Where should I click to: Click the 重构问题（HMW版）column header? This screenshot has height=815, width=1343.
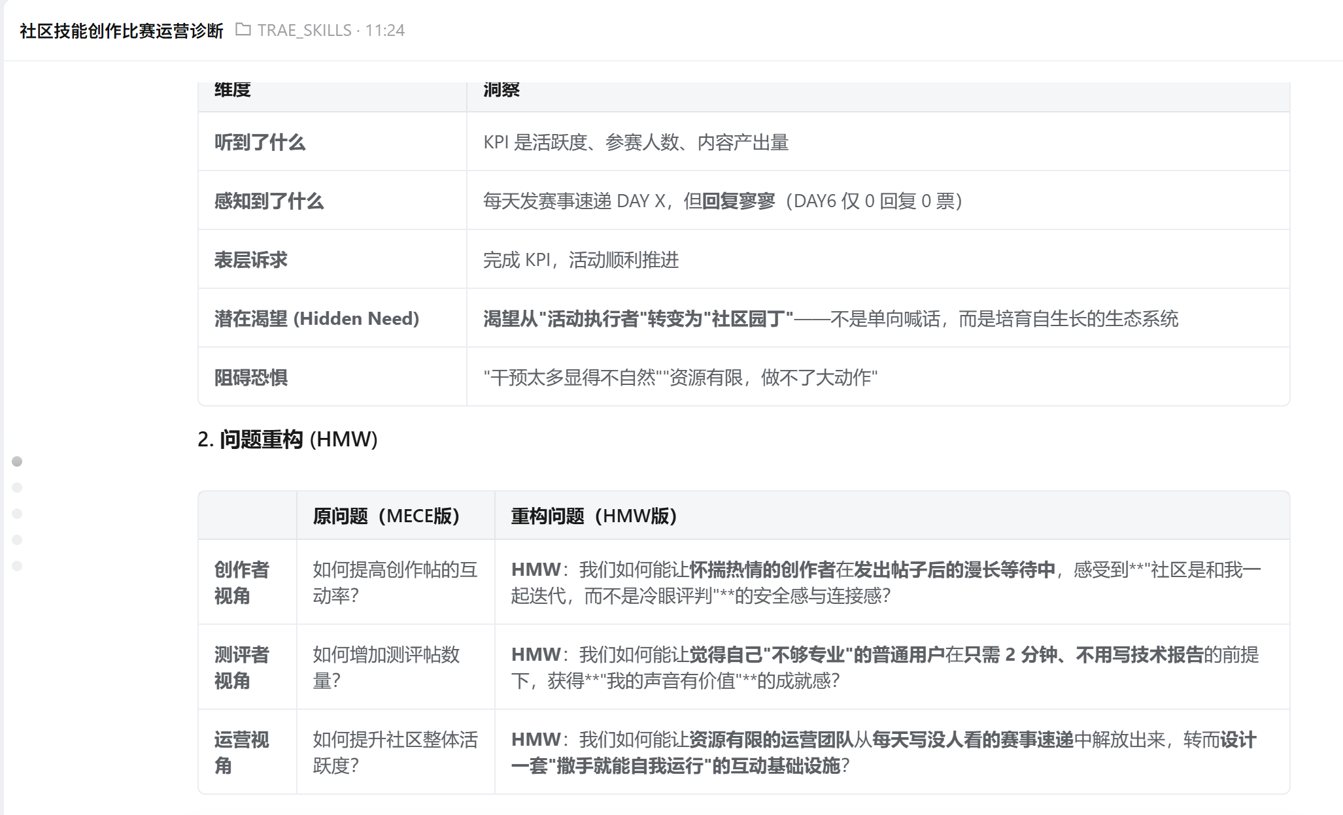pos(594,516)
